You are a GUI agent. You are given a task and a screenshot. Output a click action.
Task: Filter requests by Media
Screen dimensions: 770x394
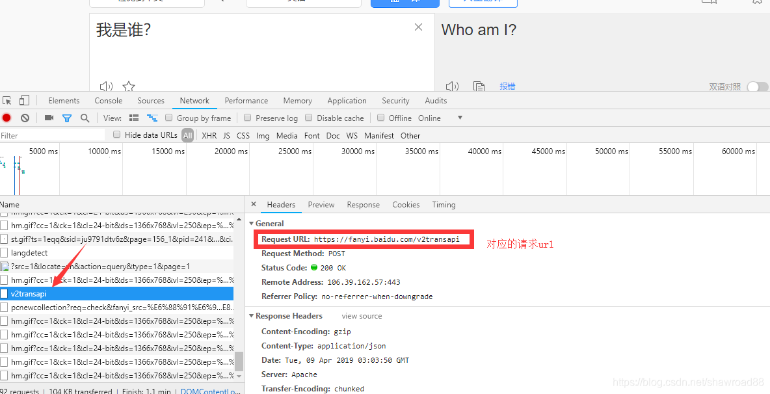tap(287, 135)
